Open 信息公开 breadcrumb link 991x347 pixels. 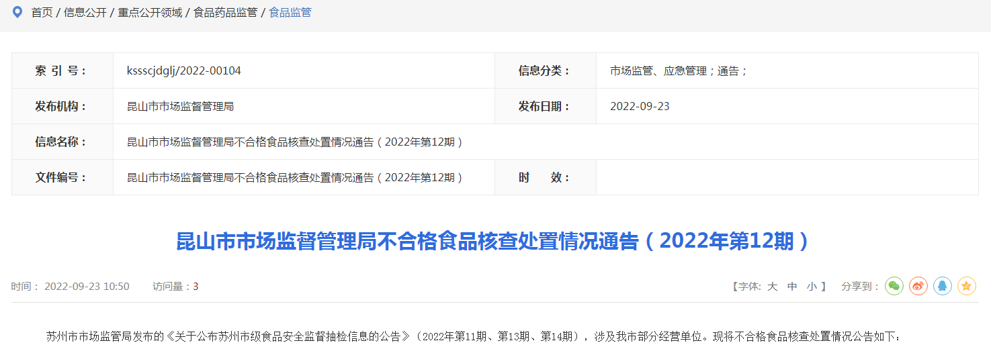(85, 13)
